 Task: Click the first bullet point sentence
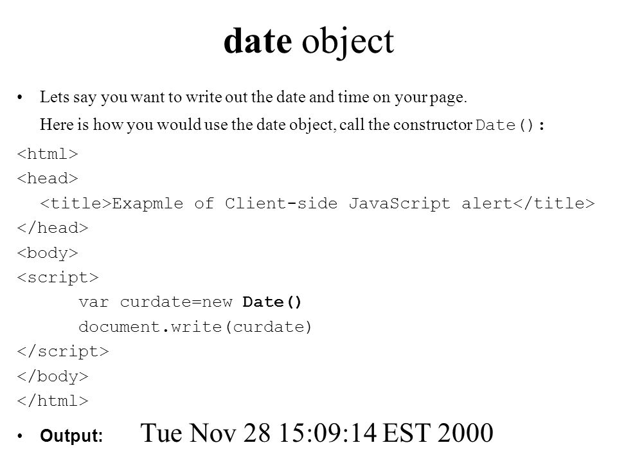click(x=253, y=97)
